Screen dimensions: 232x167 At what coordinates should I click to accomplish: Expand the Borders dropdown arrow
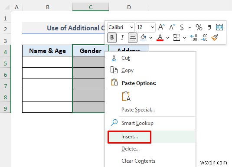pos(184,38)
